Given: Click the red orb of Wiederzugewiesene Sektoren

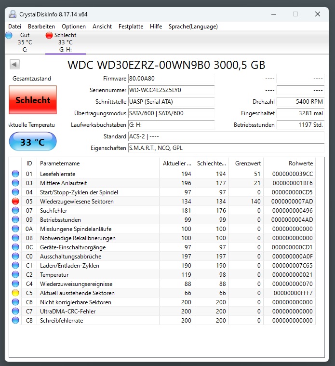Looking at the screenshot, I should click(15, 202).
